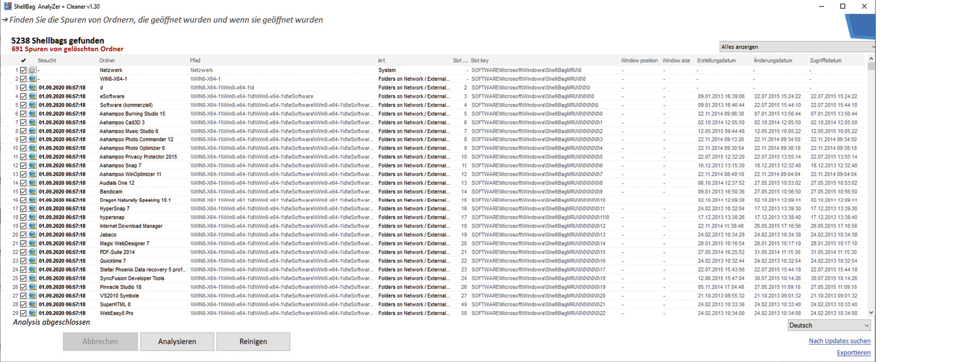Screen dimensions: 954x362
Task: Click the System entry in the Art column
Action: pyautogui.click(x=387, y=70)
